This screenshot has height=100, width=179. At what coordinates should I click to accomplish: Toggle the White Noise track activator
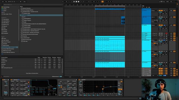161,40
